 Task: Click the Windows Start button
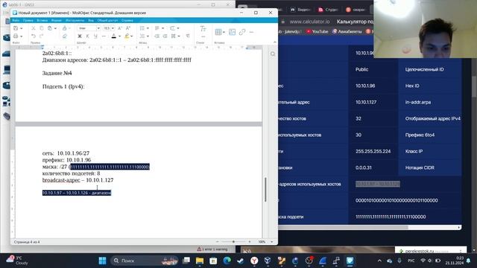tap(103, 261)
